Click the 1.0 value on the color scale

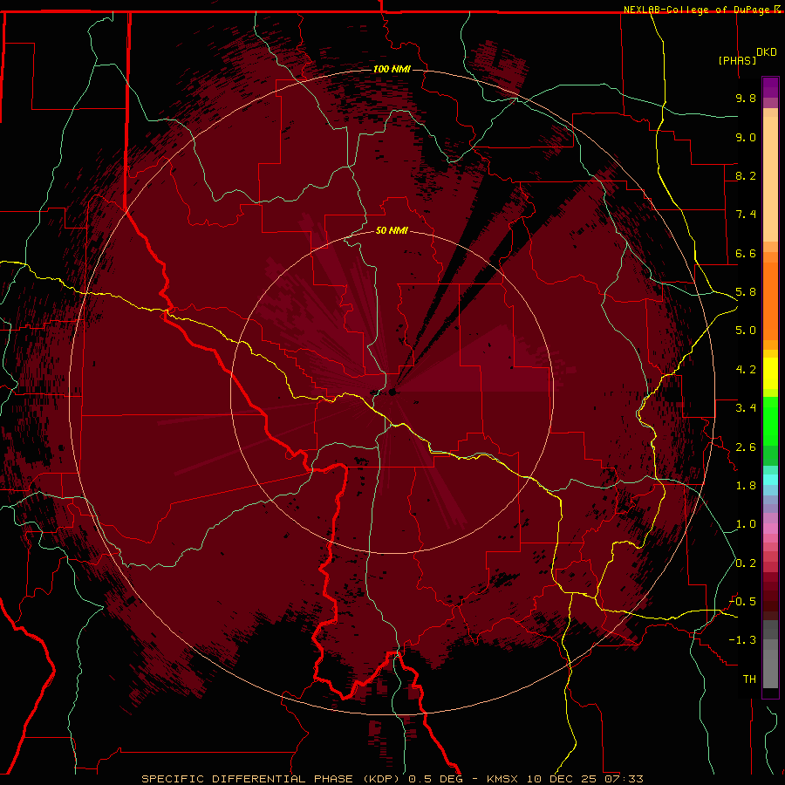[746, 524]
